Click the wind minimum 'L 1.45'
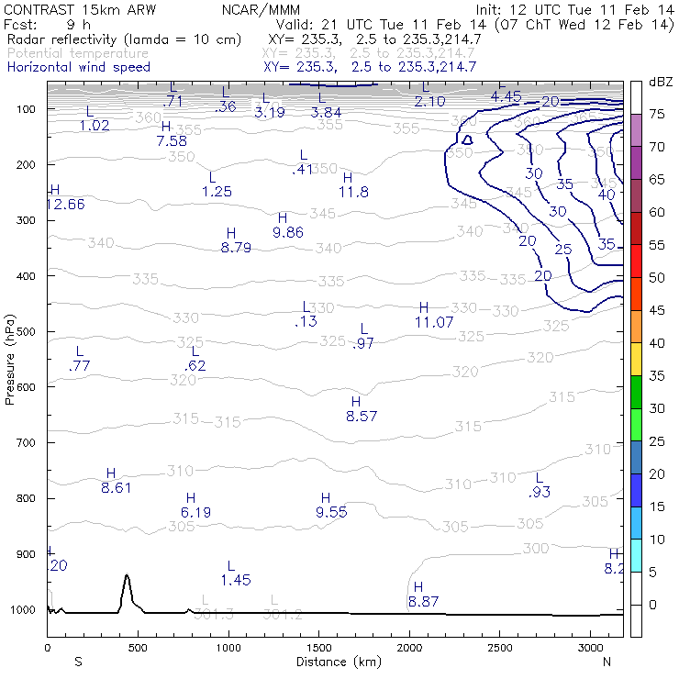 pos(236,573)
